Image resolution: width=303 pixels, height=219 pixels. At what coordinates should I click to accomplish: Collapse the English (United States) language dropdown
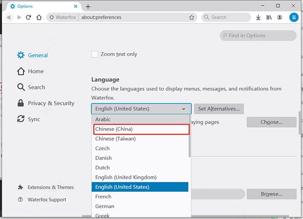141,108
